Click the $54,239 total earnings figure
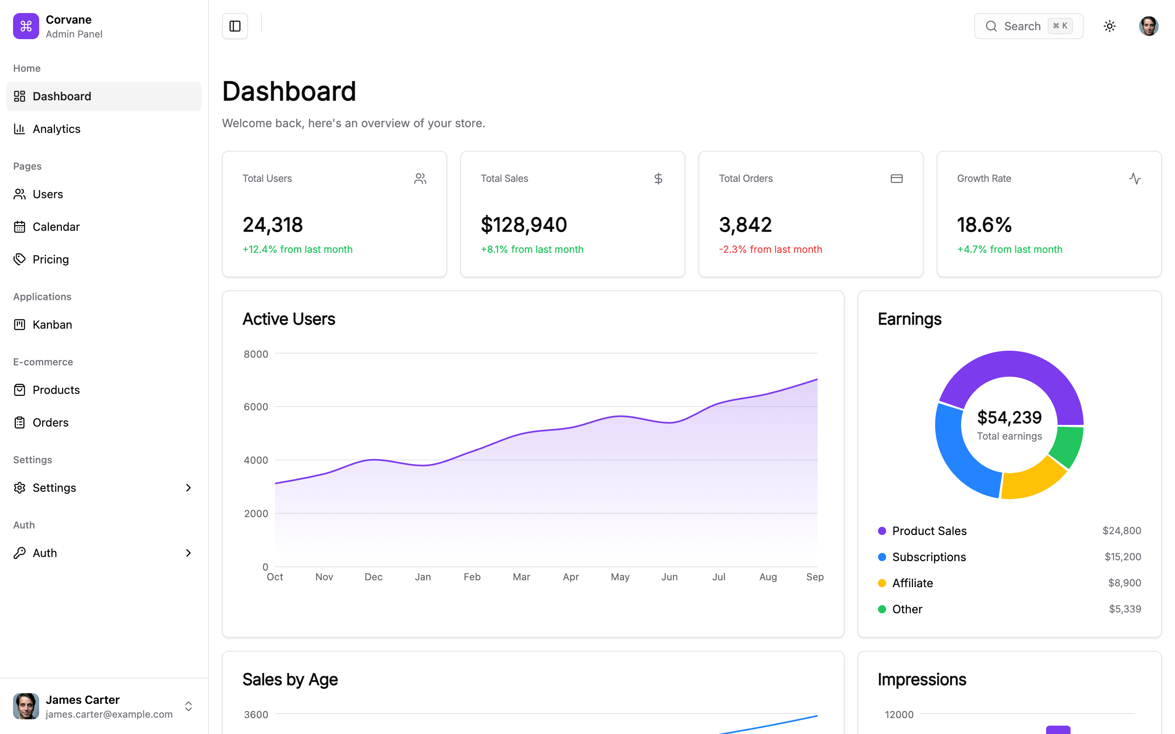Viewport: 1175px width, 734px height. pos(1009,418)
